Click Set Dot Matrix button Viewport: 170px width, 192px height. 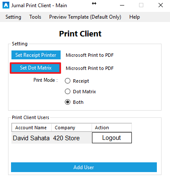pyautogui.click(x=36, y=68)
